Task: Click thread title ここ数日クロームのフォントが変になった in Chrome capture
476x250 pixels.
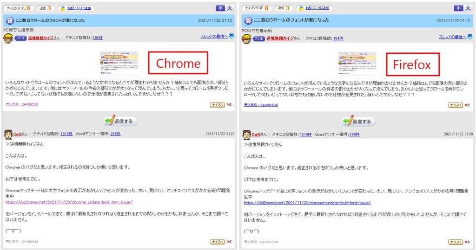Action: pos(50,20)
